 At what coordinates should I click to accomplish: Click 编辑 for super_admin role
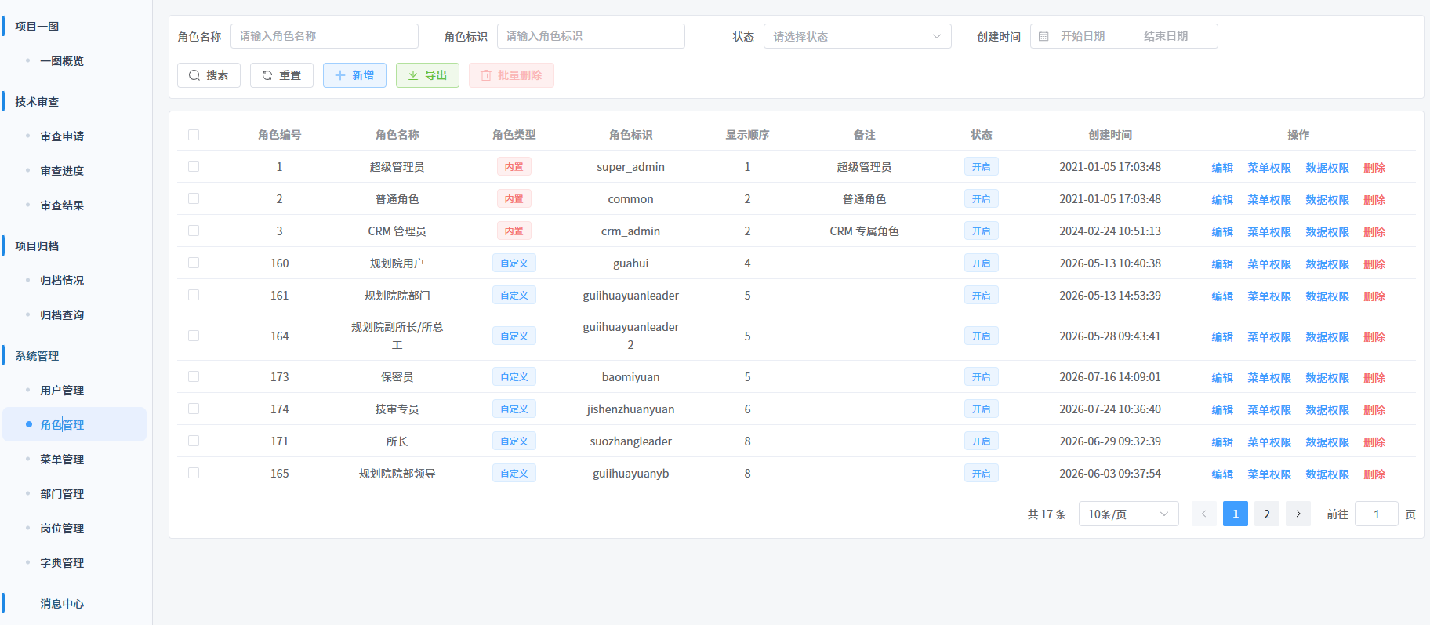pos(1222,168)
